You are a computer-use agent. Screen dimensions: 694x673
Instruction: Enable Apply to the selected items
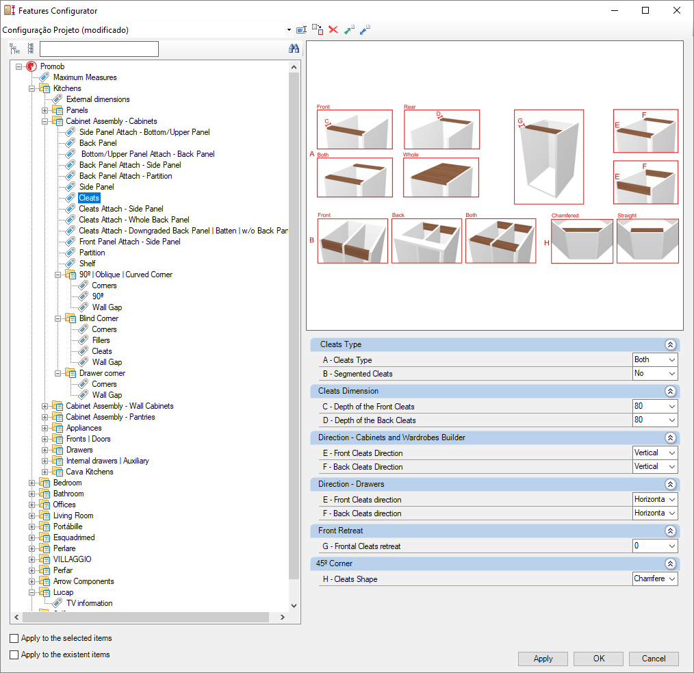click(14, 638)
